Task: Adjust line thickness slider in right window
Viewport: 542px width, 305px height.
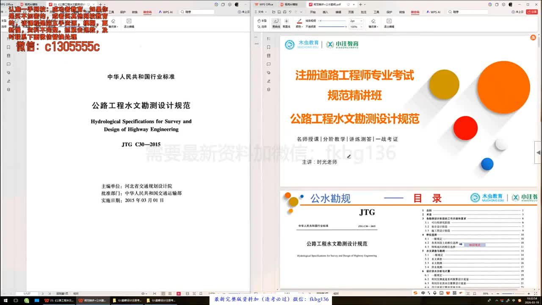Action: [x=332, y=21]
